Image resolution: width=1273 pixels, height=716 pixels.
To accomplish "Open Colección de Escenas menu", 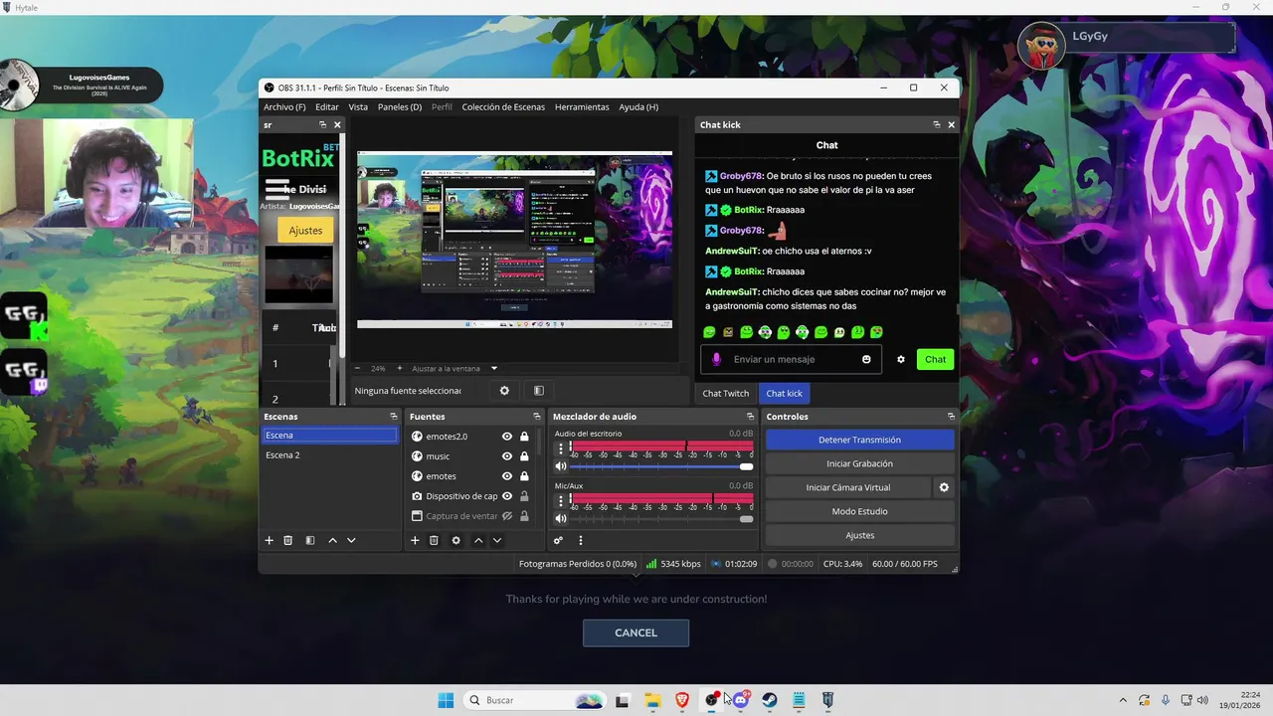I will [503, 106].
